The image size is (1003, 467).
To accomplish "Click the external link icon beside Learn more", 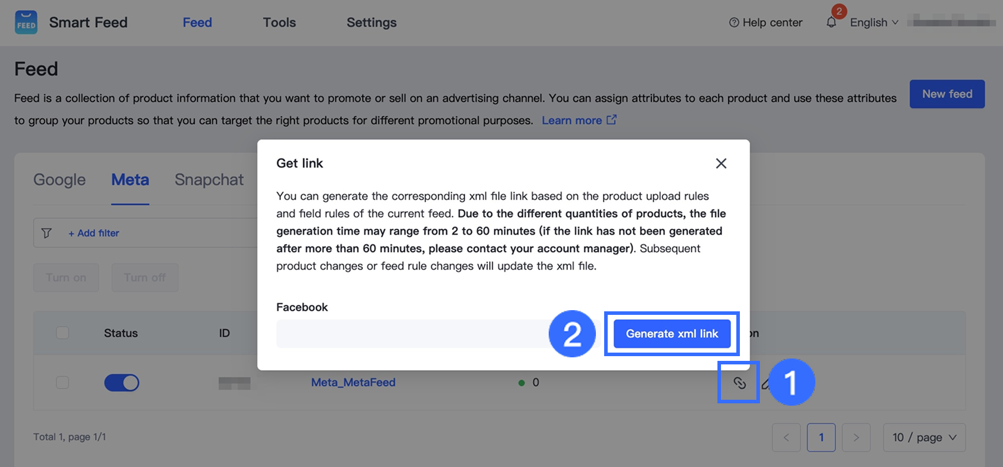I will click(x=612, y=120).
